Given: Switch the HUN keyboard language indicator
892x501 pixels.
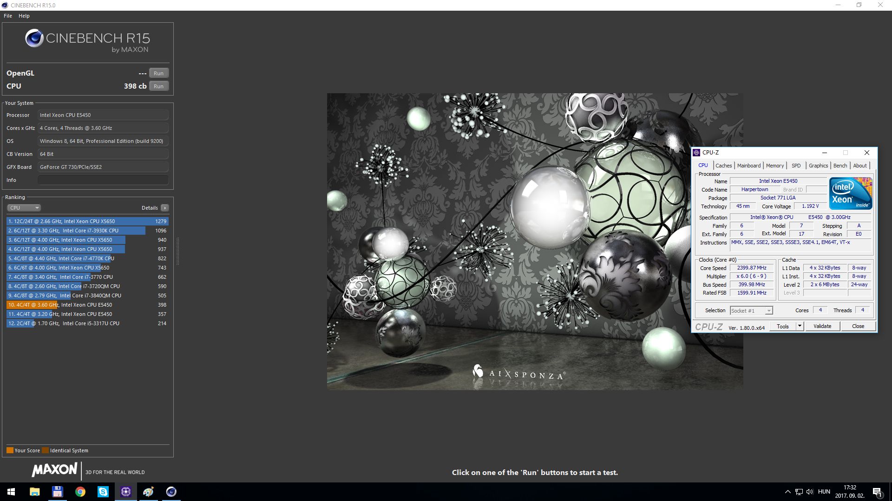Looking at the screenshot, I should pos(824,492).
